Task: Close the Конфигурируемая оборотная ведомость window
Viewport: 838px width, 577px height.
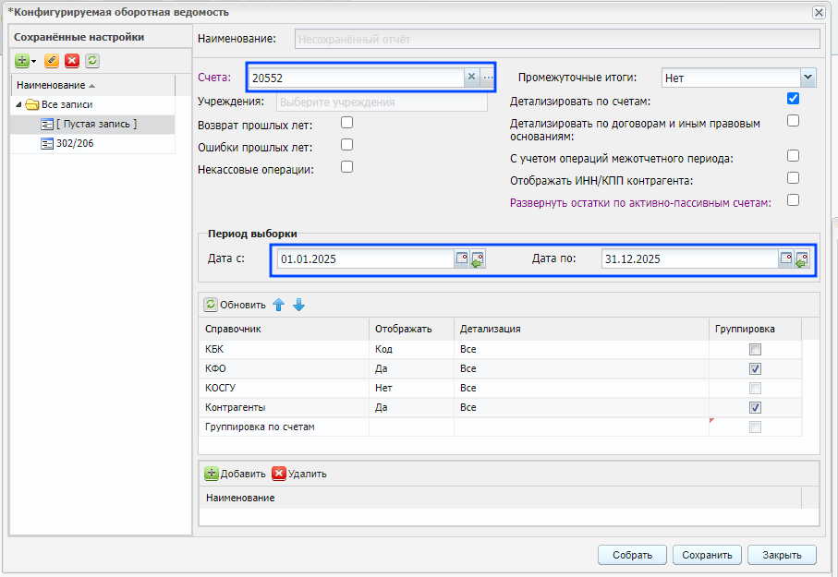Action: (x=819, y=12)
